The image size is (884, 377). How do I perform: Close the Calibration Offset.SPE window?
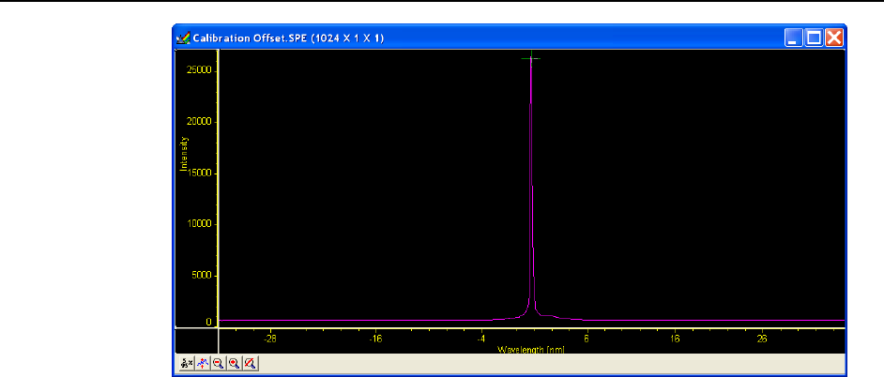click(834, 38)
